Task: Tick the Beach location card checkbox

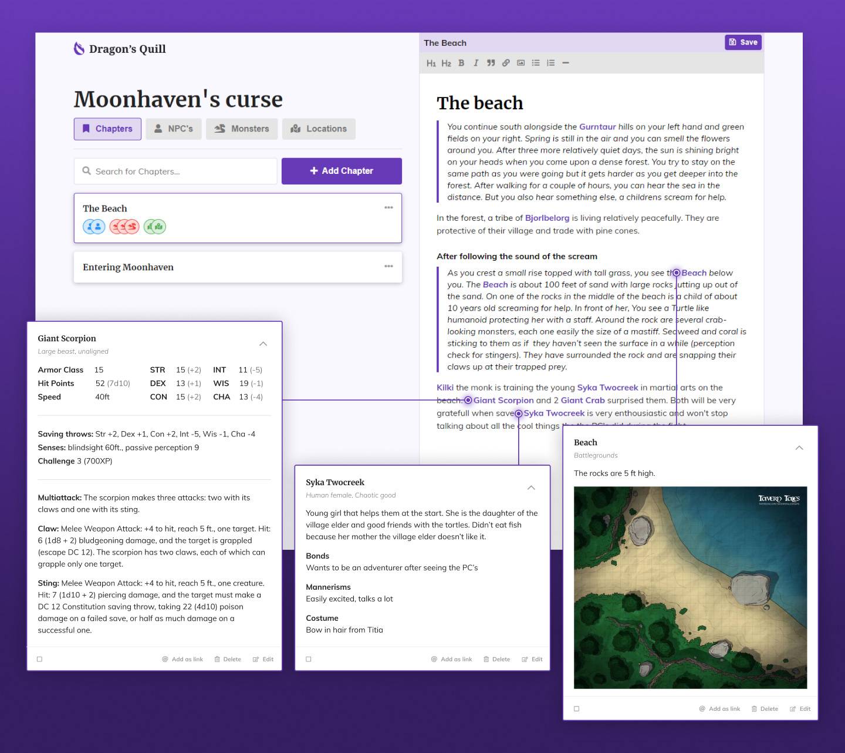Action: (x=577, y=709)
